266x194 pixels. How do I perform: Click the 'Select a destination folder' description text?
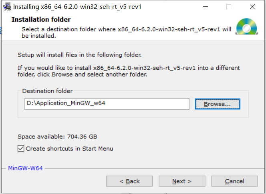[126, 32]
